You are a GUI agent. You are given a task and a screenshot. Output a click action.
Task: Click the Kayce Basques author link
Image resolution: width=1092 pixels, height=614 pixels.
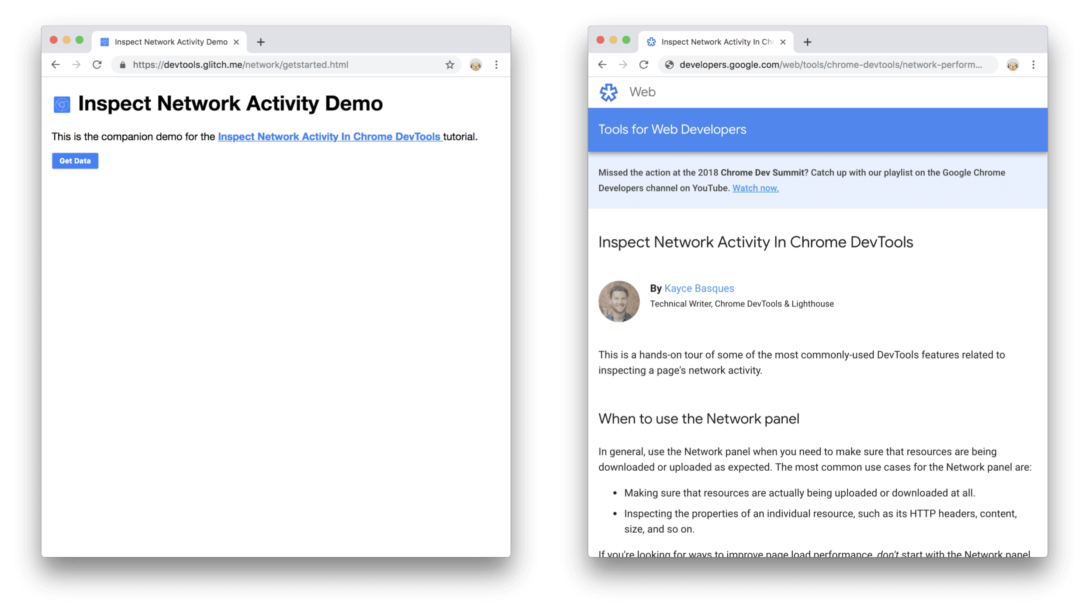(699, 288)
